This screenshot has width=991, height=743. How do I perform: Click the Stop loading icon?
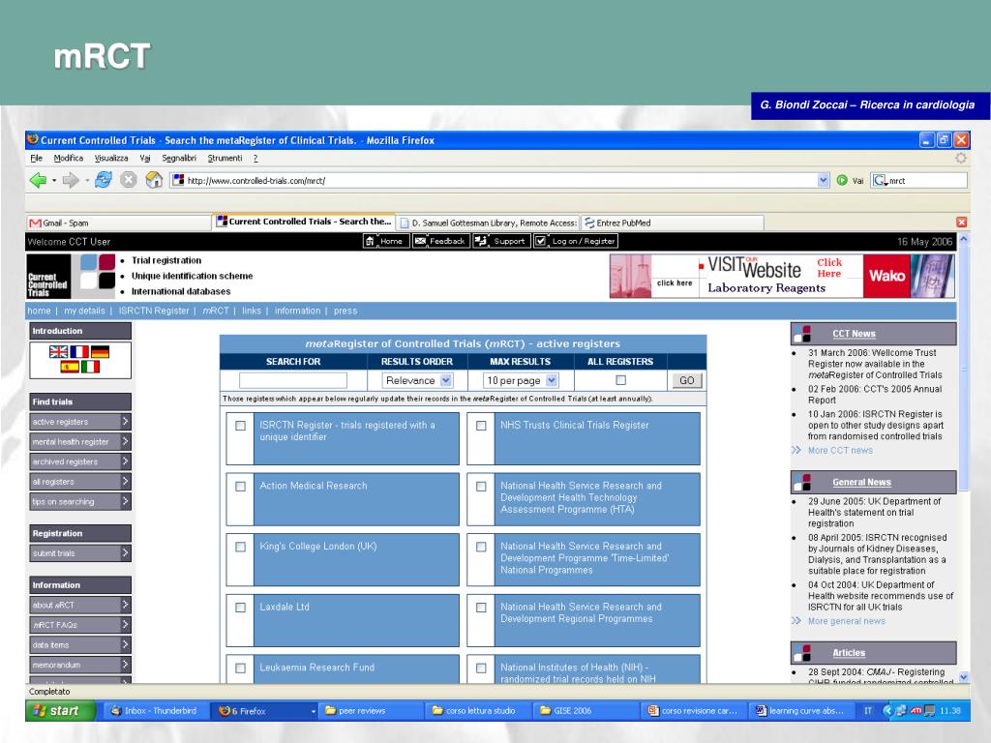tap(129, 180)
